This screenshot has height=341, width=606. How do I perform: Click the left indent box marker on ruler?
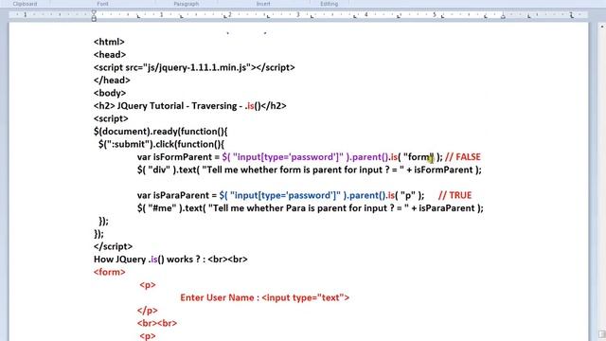94,19
